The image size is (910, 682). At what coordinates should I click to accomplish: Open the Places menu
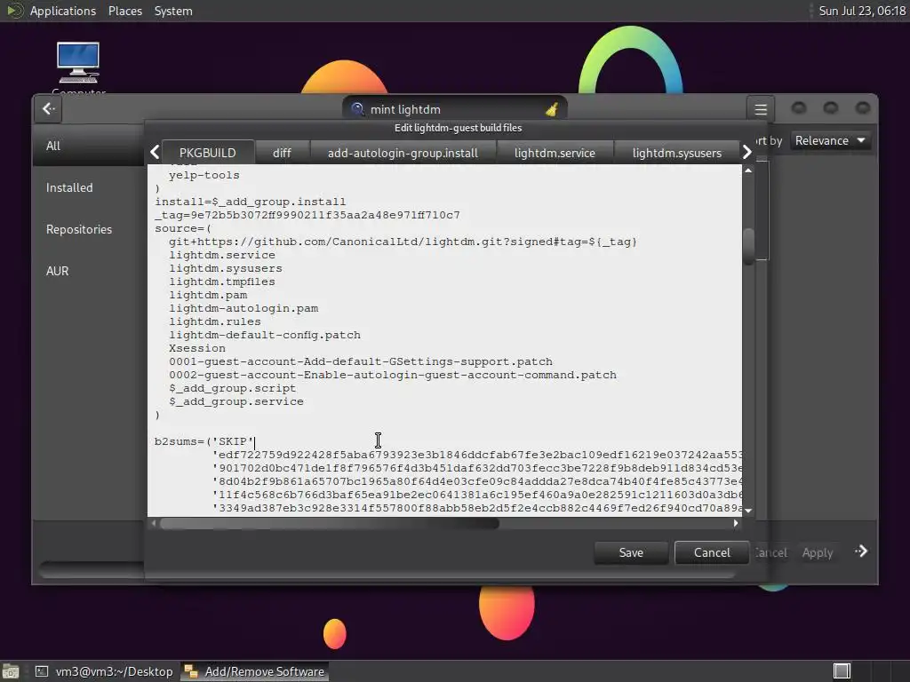pos(124,11)
